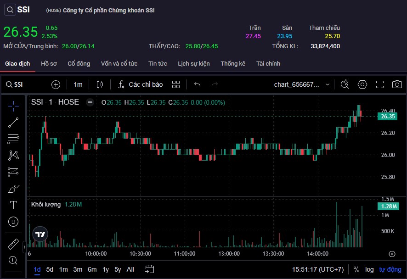Select the 5d time range
The height and width of the screenshot is (279, 407).
50,269
